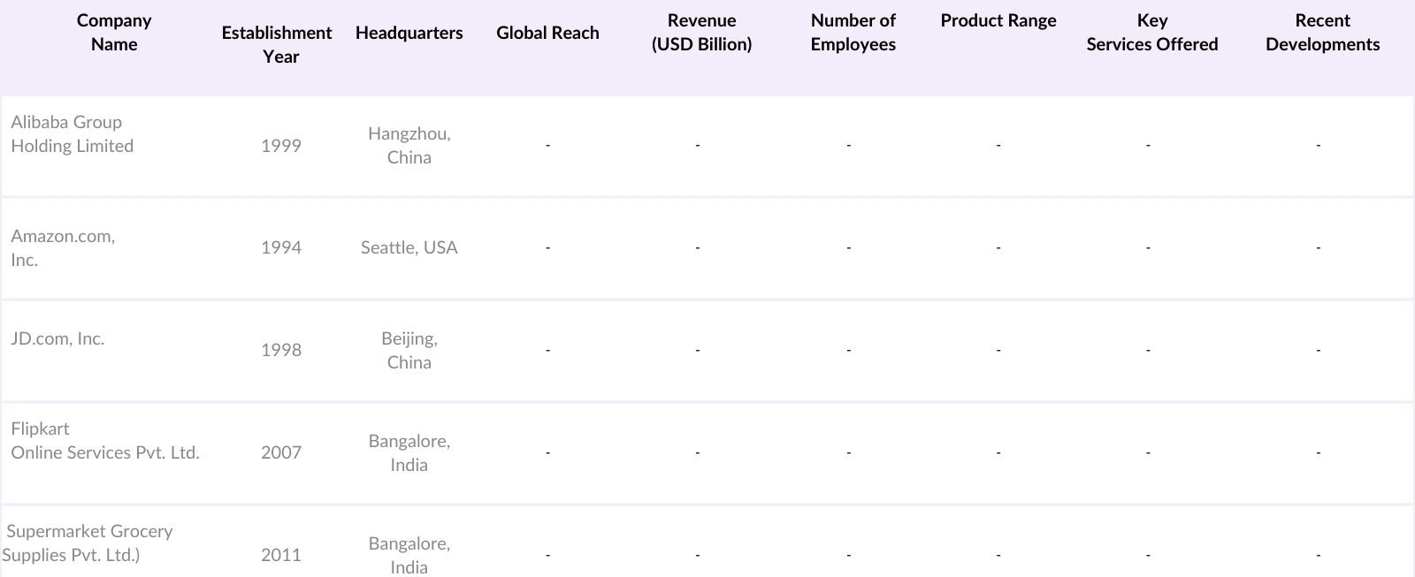Click the 1999 establishment year cell
The width and height of the screenshot is (1415, 577).
click(x=281, y=146)
